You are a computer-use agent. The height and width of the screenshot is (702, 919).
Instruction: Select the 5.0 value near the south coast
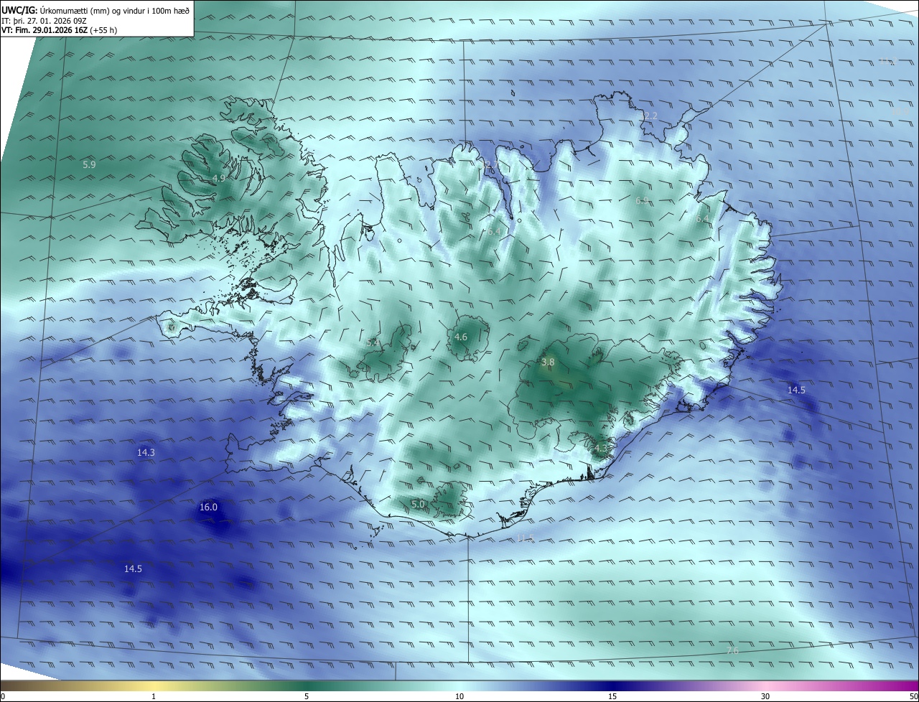coord(419,505)
